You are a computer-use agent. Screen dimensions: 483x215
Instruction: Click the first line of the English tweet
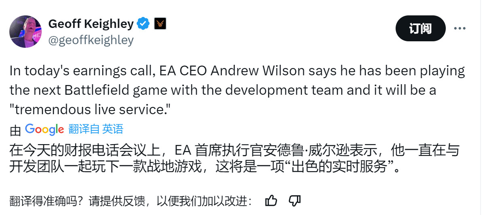point(237,71)
